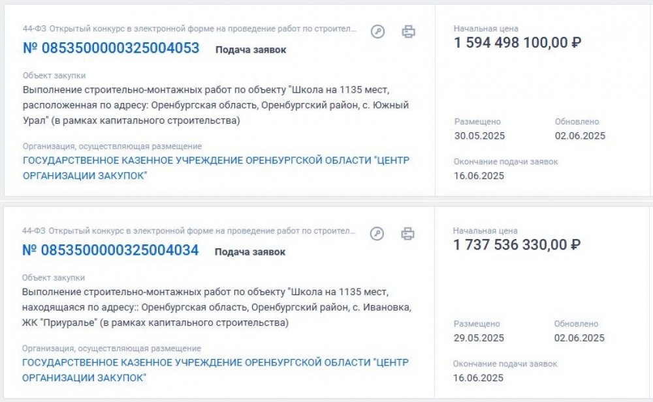
Task: Print tender 0853500000325004053 via printer icon
Action: coord(408,31)
